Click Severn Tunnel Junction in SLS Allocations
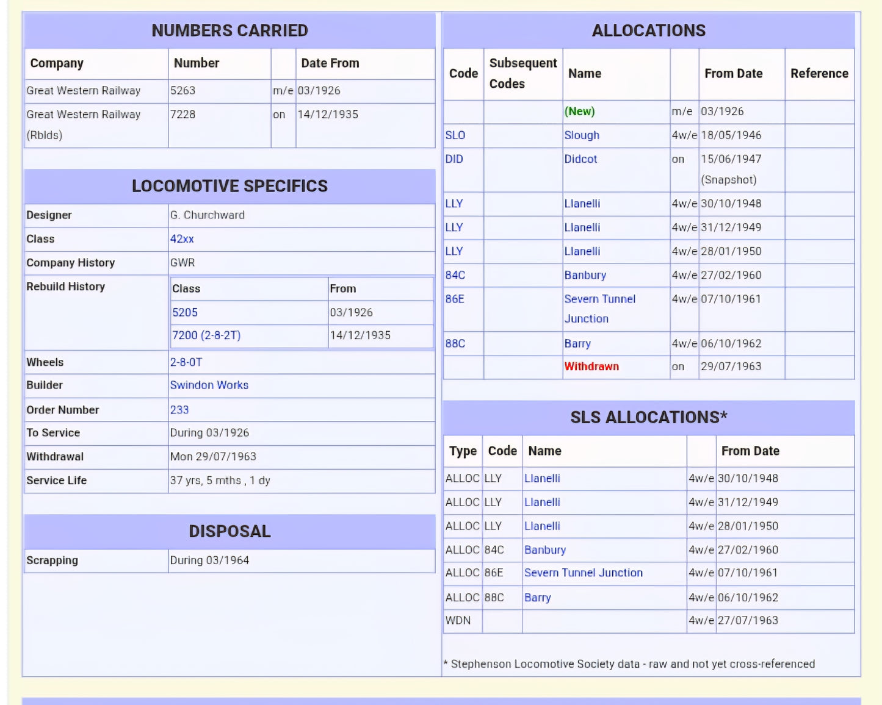This screenshot has width=882, height=705. coord(584,573)
